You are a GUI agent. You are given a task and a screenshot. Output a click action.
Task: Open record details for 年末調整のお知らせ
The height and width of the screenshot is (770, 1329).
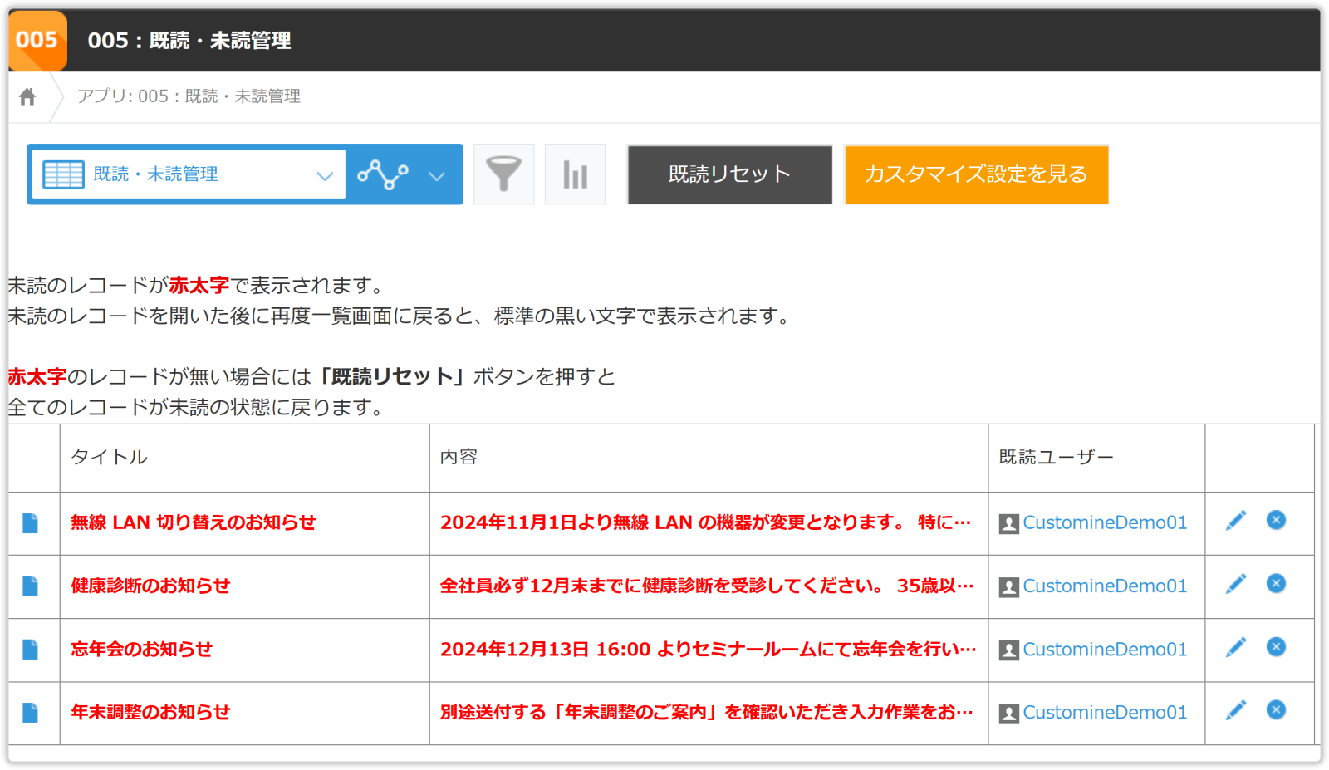[31, 713]
